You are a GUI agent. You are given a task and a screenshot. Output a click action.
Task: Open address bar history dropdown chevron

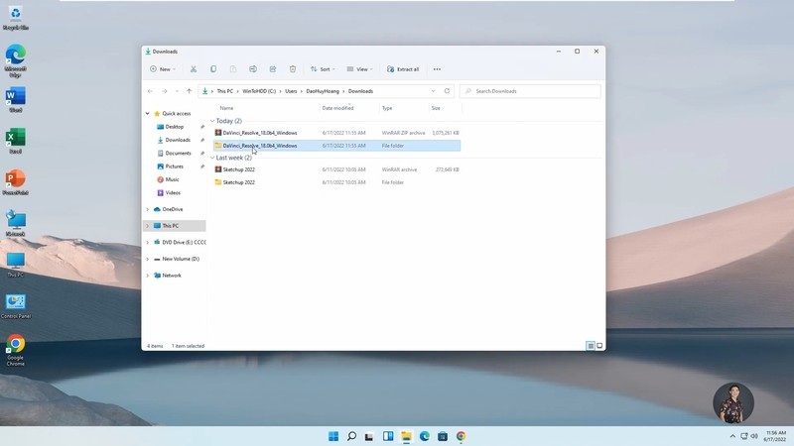pyautogui.click(x=433, y=91)
